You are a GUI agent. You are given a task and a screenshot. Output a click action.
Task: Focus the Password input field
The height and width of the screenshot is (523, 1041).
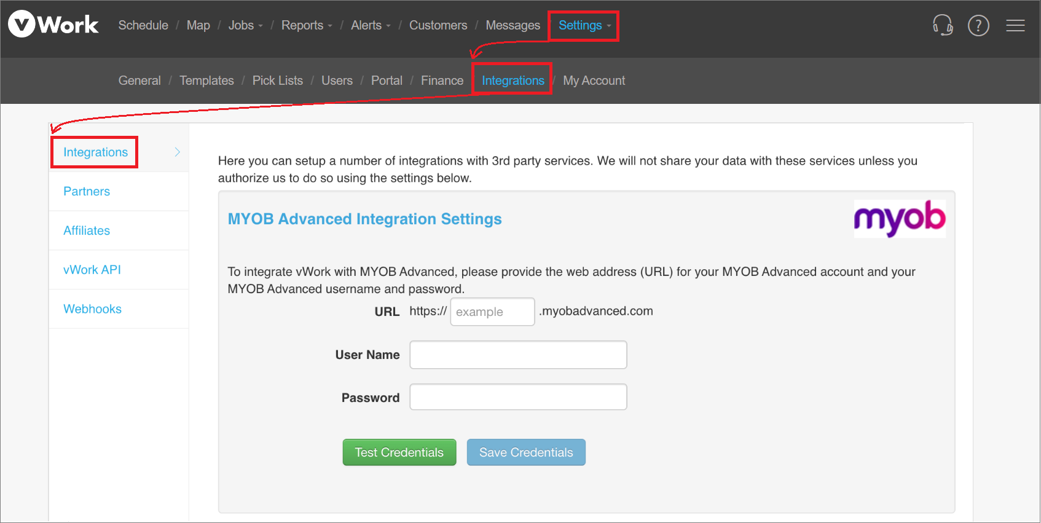pos(518,397)
